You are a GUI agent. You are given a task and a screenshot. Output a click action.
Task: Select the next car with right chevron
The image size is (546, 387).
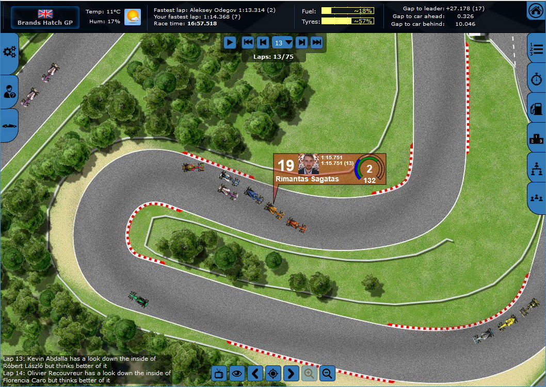coord(291,373)
